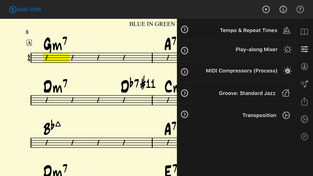Open the gear wheel settings icon in sidebar
The width and height of the screenshot is (313, 176).
305,119
